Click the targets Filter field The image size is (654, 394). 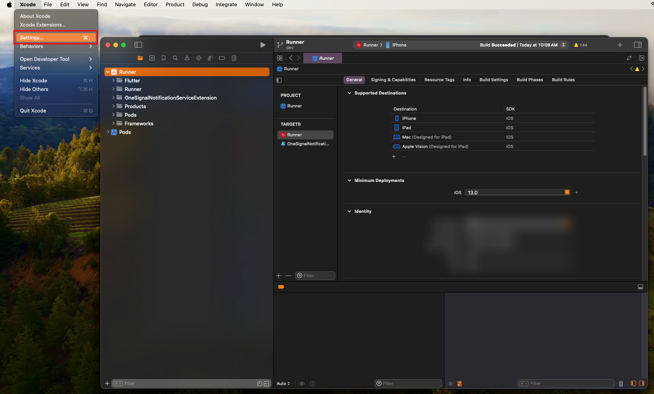pos(315,276)
